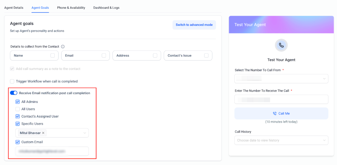Check the All Users checkbox
Screen dimensions: 337x165
(18, 109)
